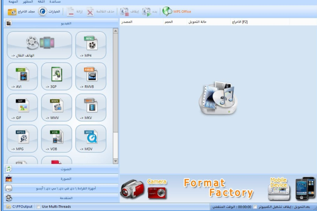Image resolution: width=317 pixels, height=211 pixels.
Task: Enable the Use Multi-Threads checkbox
Action: pyautogui.click(x=38, y=207)
